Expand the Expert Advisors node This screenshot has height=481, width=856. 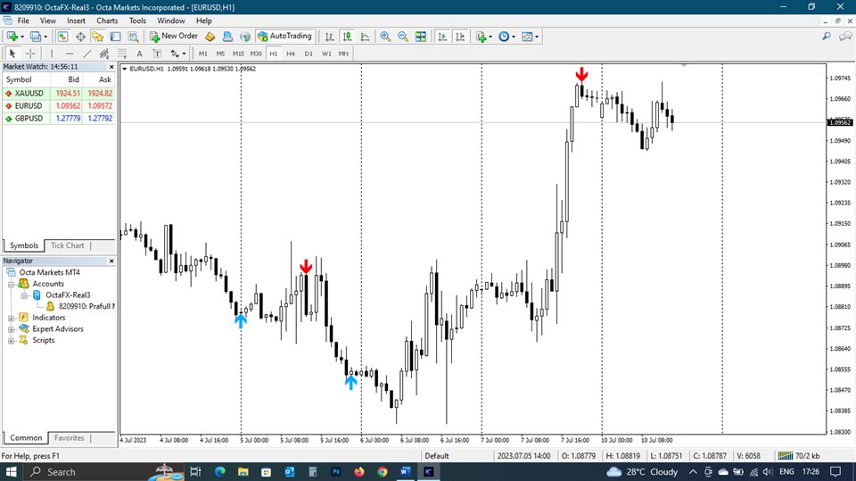pos(12,329)
